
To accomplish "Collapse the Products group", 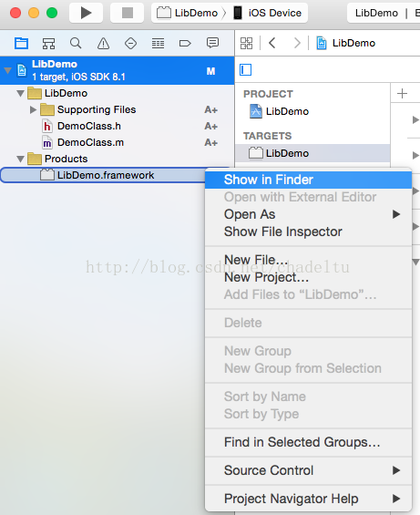I will click(x=21, y=159).
